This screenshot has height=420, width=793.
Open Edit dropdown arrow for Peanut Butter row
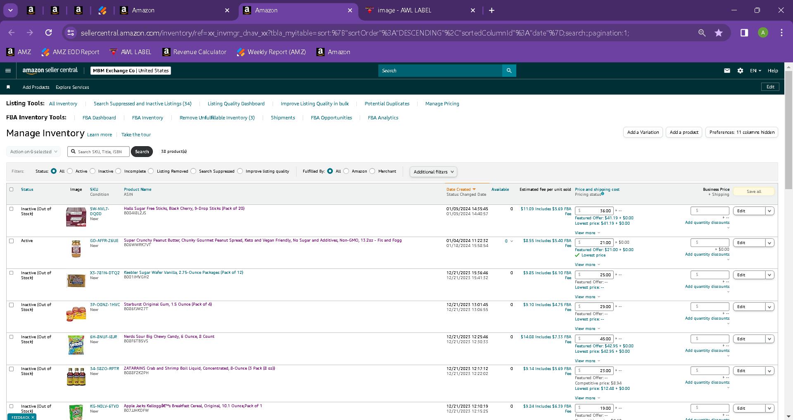(x=769, y=243)
